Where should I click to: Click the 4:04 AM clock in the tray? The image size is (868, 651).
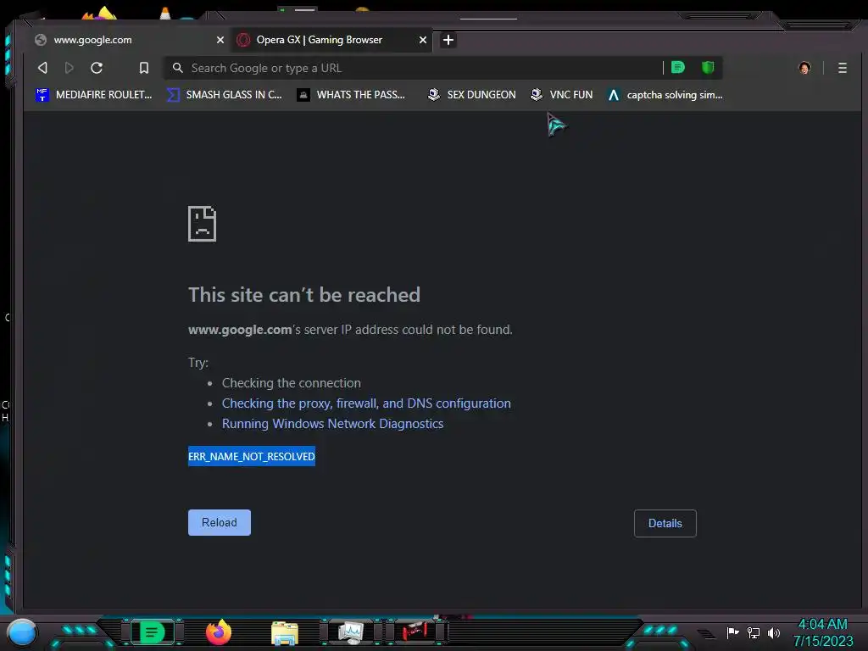click(822, 625)
